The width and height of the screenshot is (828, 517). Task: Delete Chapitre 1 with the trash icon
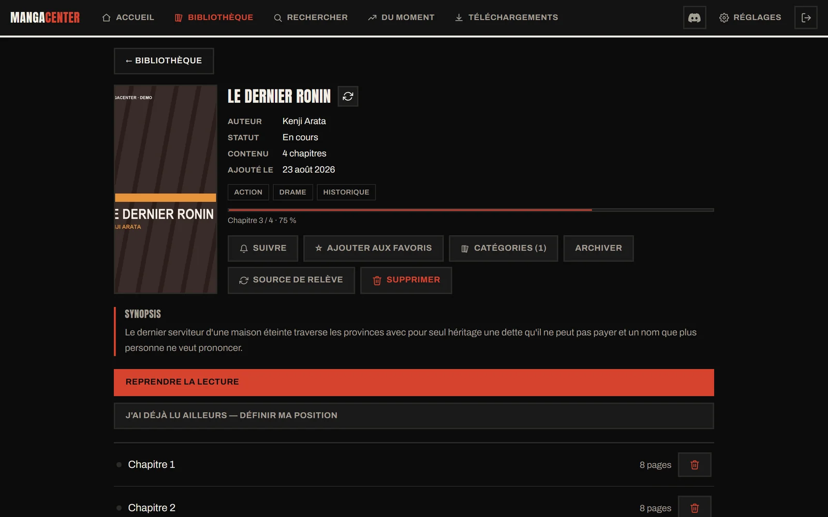[694, 465]
